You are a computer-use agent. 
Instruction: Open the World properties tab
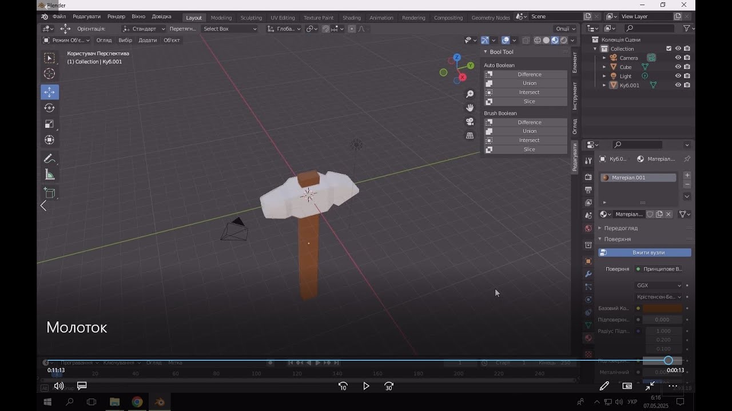tap(588, 228)
